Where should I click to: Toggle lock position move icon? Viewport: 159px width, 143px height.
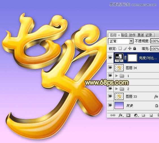tap(130, 48)
